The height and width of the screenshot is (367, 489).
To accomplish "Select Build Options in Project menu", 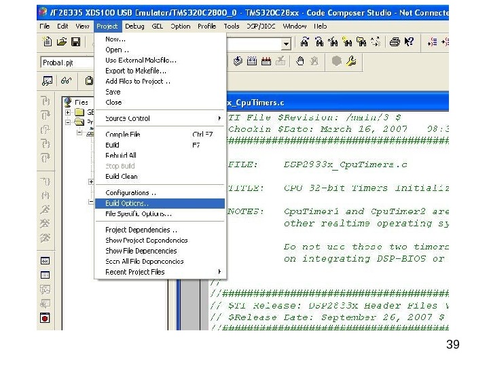I will [x=160, y=203].
